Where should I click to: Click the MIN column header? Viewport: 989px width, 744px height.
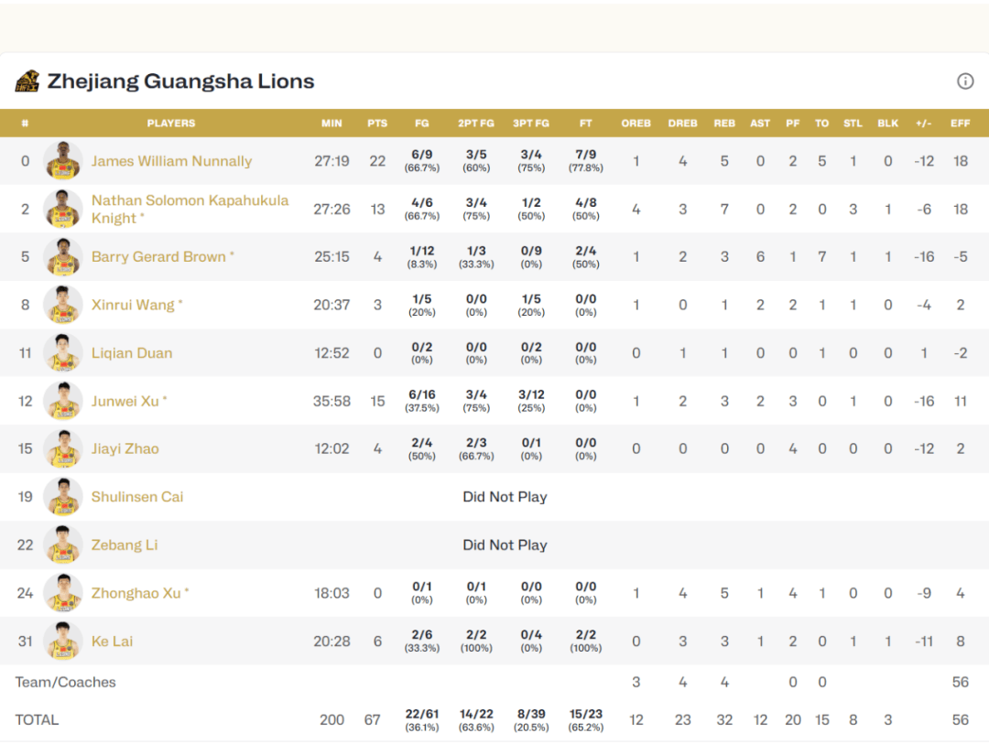(x=331, y=124)
